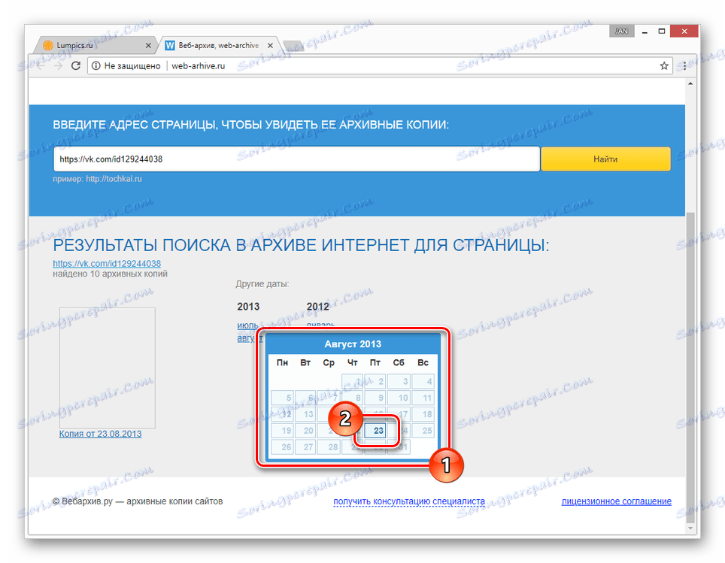Click the JAN profile button in title bar
This screenshot has height=563, width=725.
point(622,31)
